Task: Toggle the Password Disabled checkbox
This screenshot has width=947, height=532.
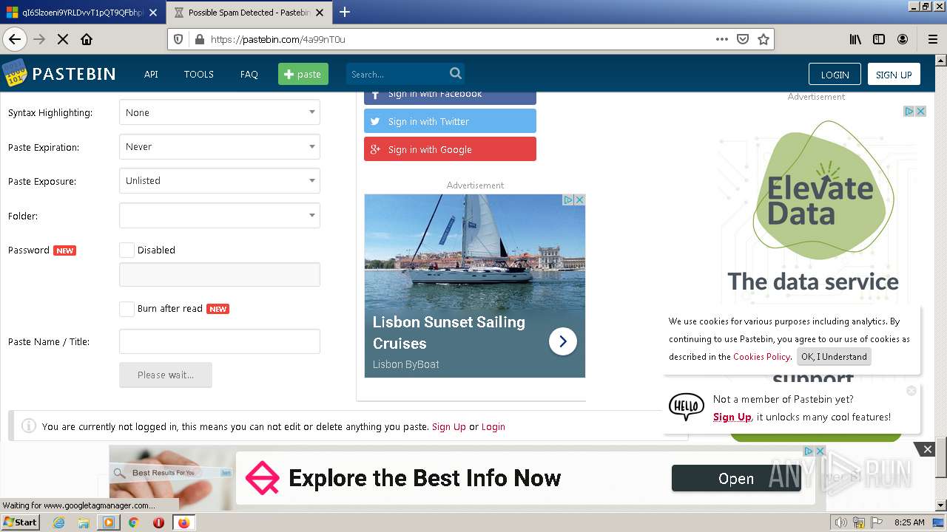Action: click(127, 250)
